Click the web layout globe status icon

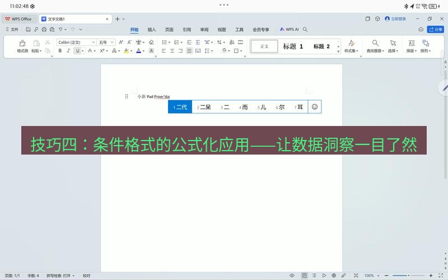click(x=334, y=276)
